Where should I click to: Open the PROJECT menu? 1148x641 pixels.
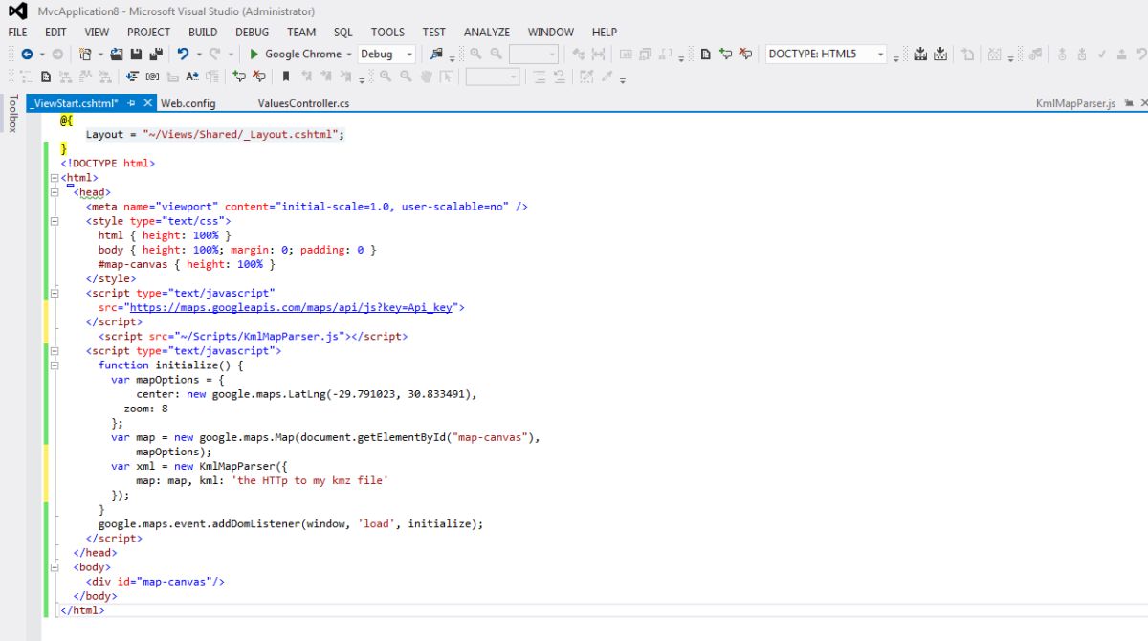click(x=148, y=32)
